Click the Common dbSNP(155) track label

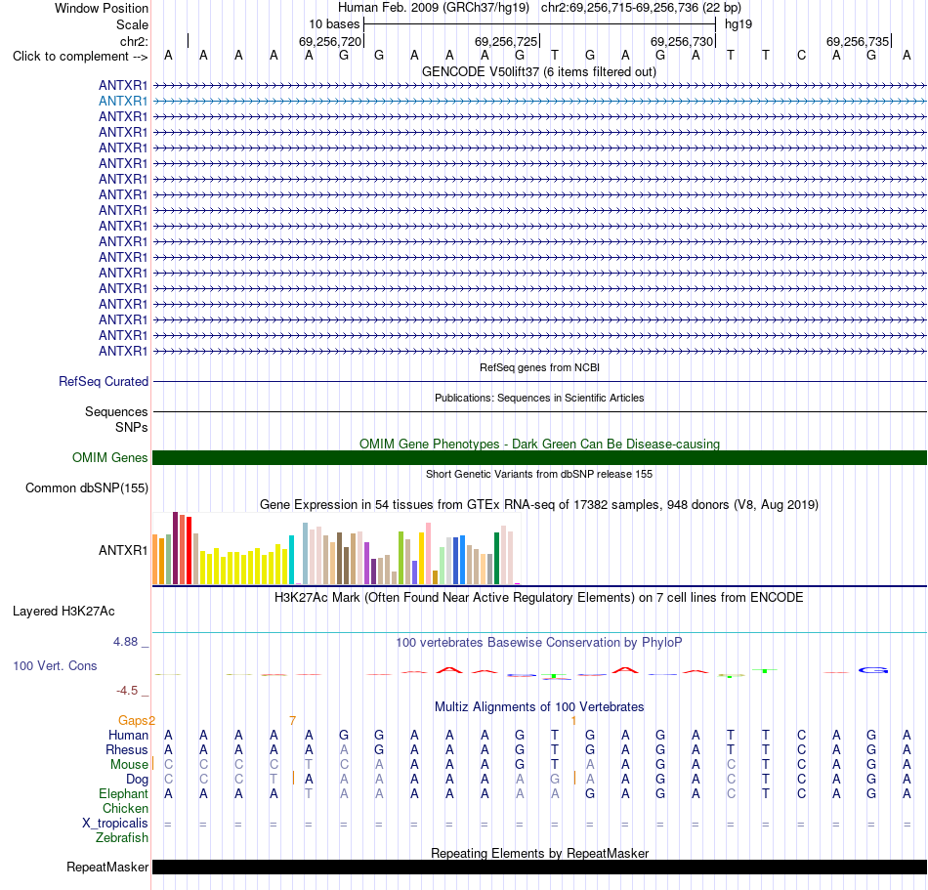[x=86, y=488]
